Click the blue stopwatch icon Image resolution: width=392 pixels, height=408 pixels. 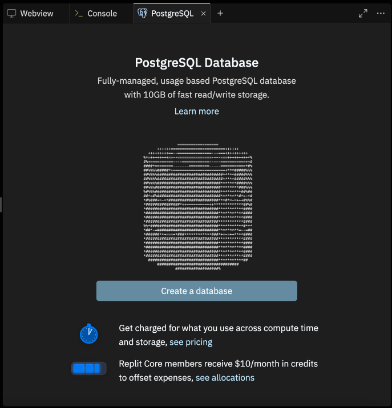(88, 333)
